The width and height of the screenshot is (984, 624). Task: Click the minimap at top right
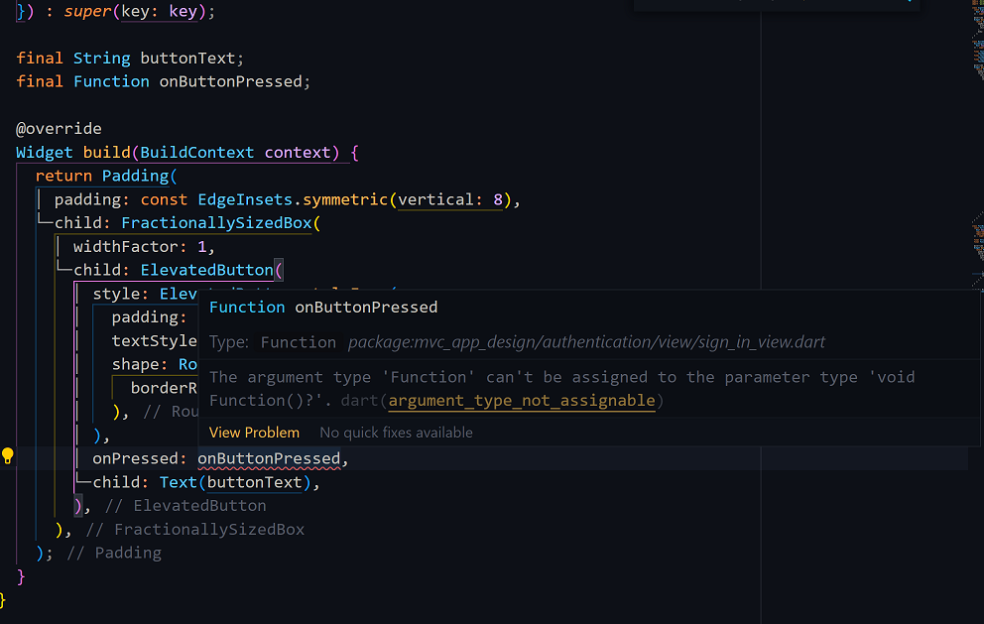(x=978, y=41)
